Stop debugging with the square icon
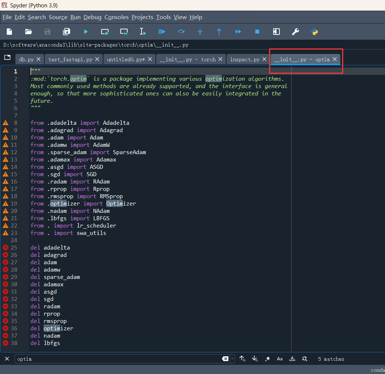 [x=257, y=32]
